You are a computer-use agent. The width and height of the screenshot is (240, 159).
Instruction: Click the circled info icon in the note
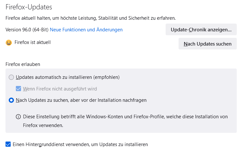point(18,117)
